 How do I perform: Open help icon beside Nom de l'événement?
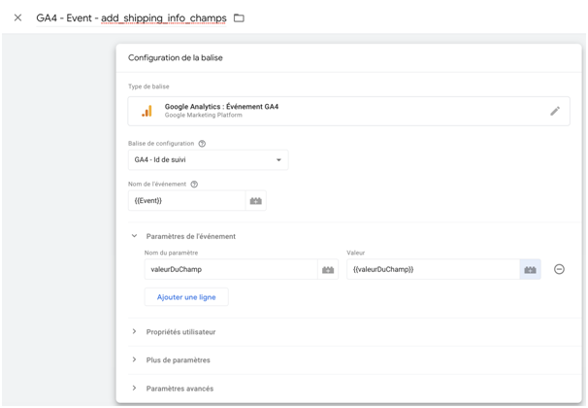pos(194,184)
